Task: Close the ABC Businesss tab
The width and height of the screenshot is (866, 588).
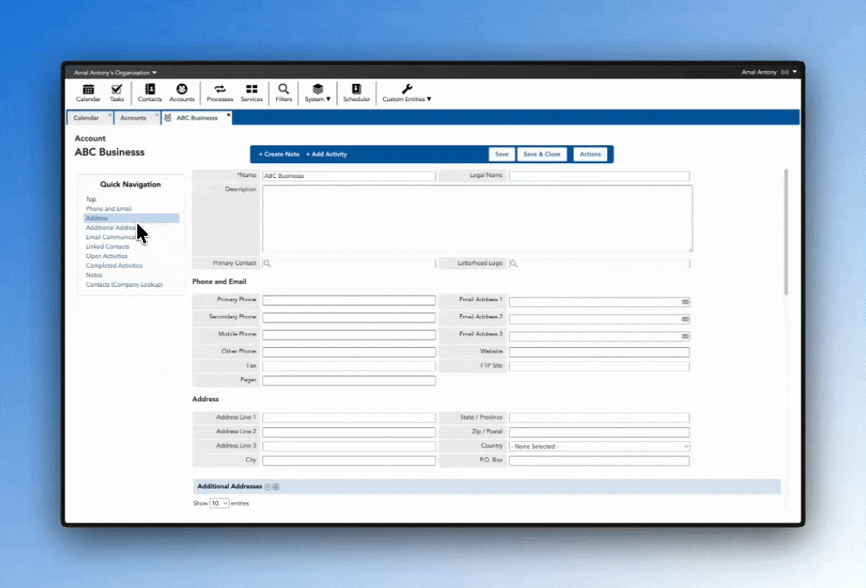Action: point(229,115)
